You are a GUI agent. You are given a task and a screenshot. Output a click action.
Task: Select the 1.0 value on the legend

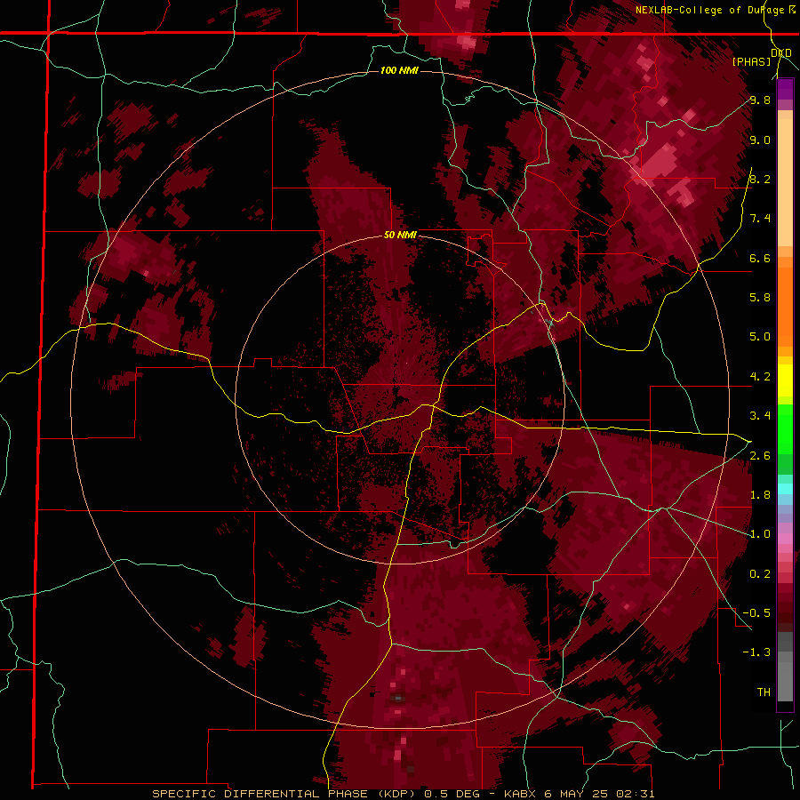[760, 534]
